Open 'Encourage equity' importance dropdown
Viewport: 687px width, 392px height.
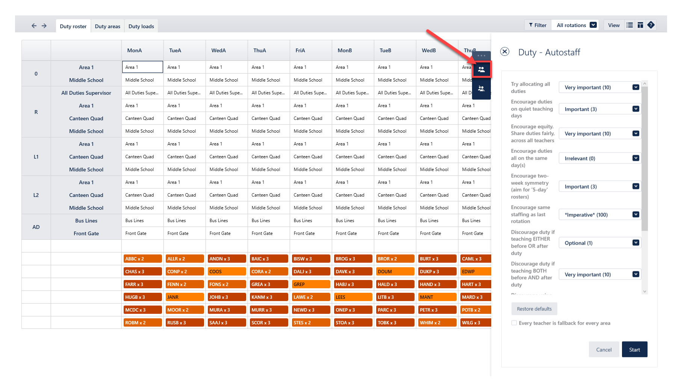600,134
